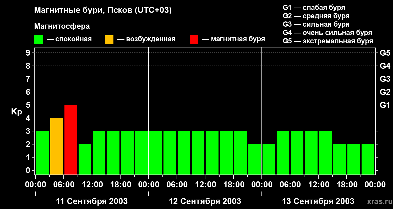This screenshot has height=209, width=393.
Task: Click the short Kp 2 green bar on 11 September
Action: pos(85,159)
